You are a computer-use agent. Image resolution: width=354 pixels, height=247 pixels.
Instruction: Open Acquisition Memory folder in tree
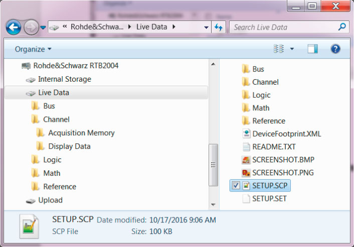click(x=81, y=133)
